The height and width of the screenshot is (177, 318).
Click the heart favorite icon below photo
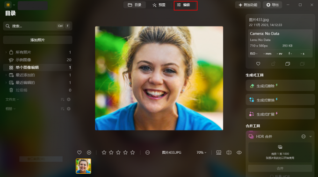79,152
